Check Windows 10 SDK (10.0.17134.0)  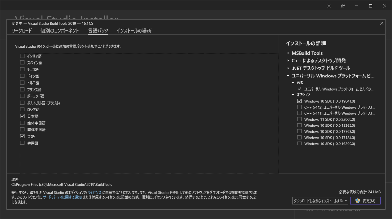(x=299, y=138)
